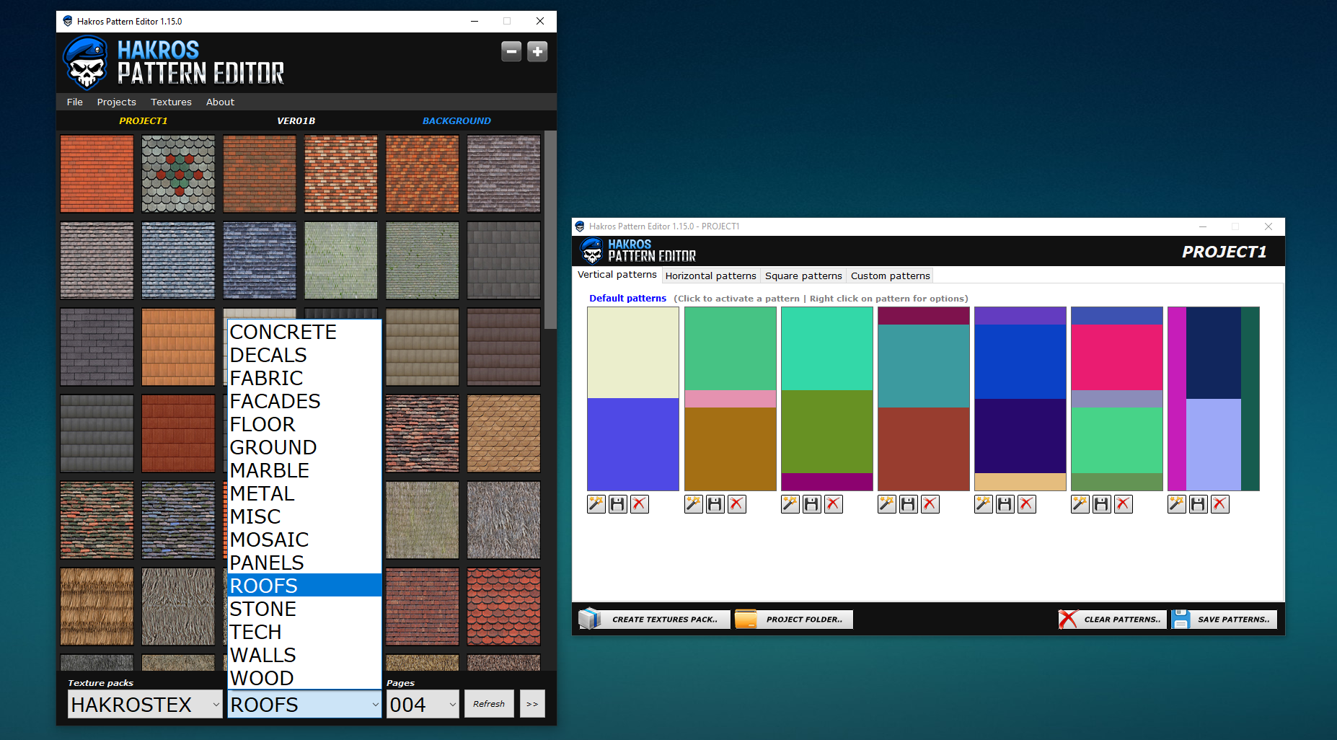Click the texture grid vertical scrollbar
Viewport: 1337px width, 740px height.
pyautogui.click(x=550, y=231)
